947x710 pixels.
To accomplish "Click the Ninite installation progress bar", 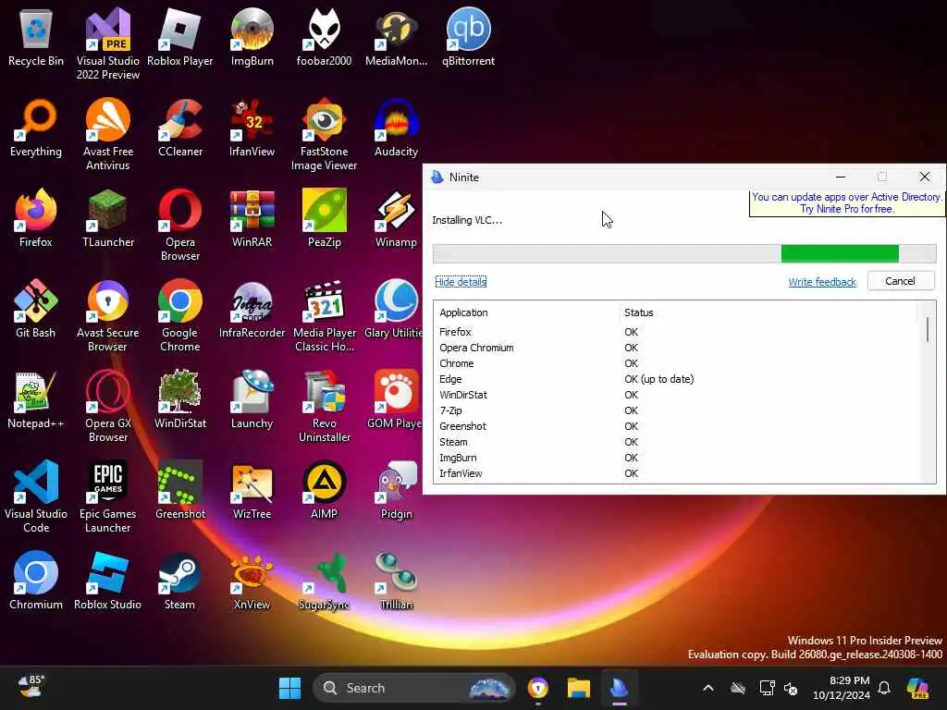I will [684, 253].
